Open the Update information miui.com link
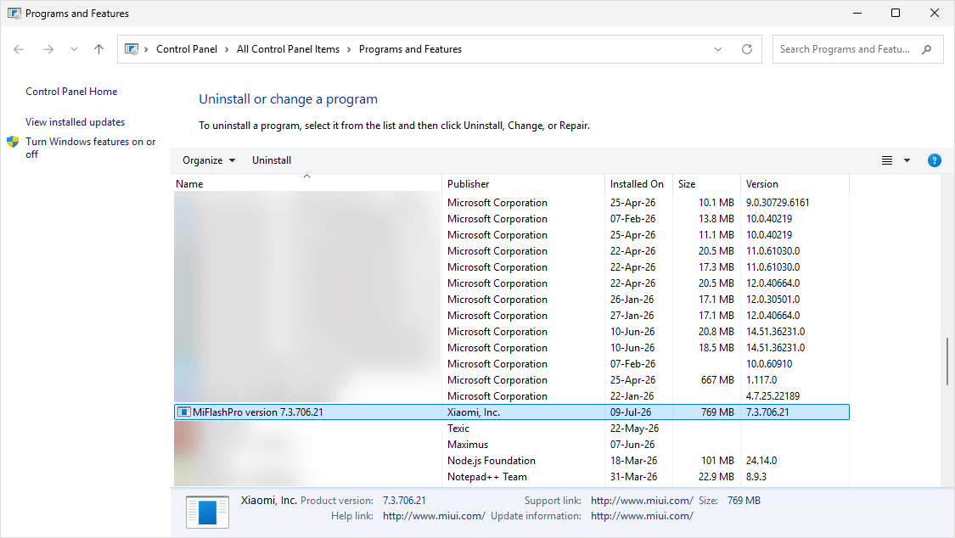The image size is (955, 538). click(x=642, y=516)
